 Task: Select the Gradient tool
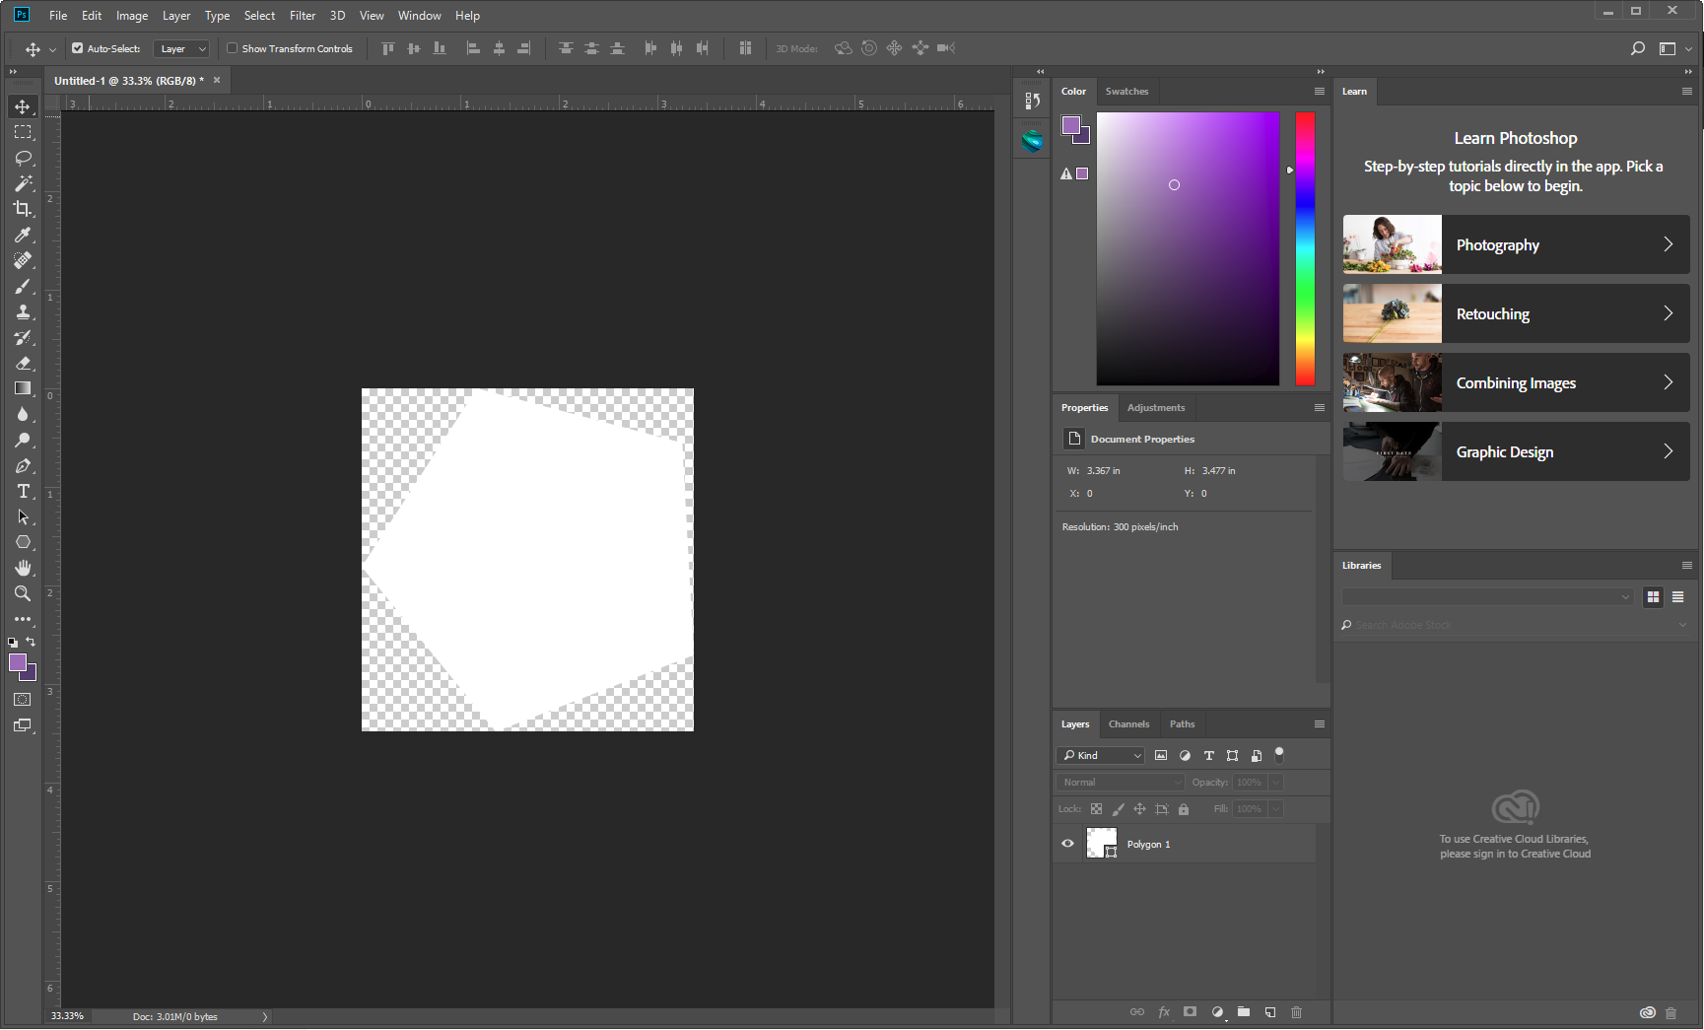[23, 388]
